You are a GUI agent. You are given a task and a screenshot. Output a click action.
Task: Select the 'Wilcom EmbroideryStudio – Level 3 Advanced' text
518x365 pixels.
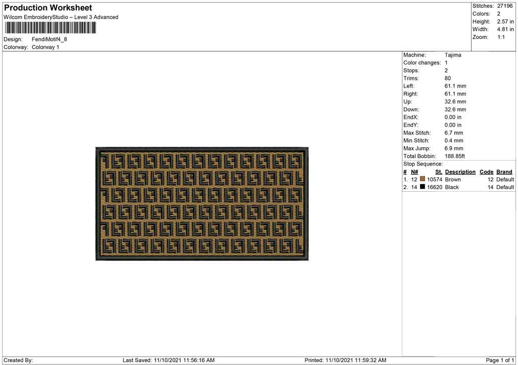[x=61, y=17]
